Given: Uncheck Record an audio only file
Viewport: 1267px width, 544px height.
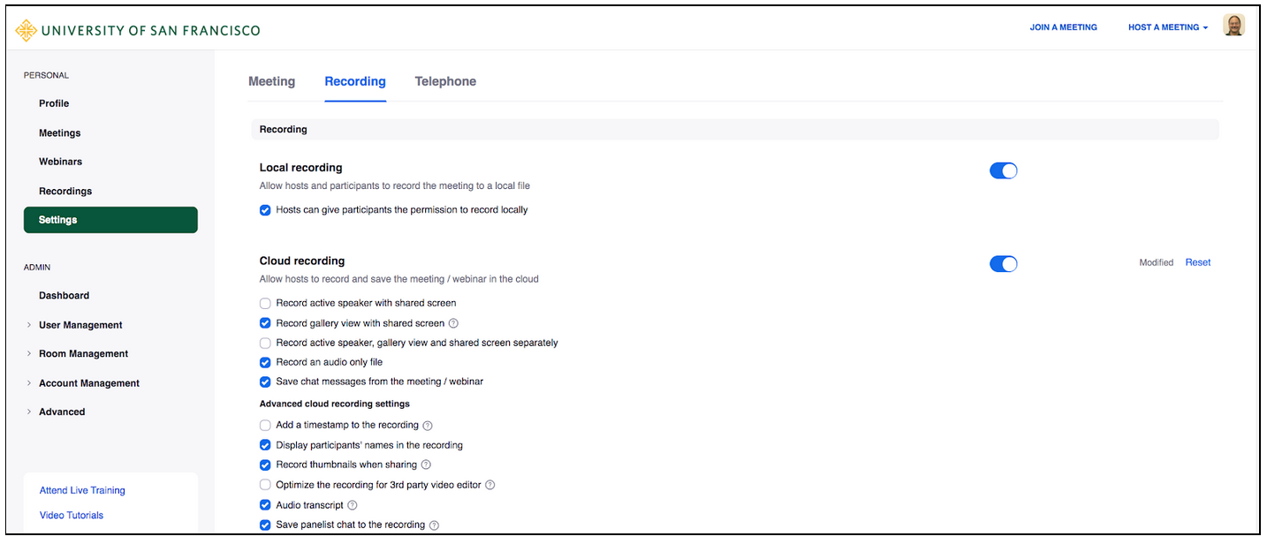Looking at the screenshot, I should point(265,362).
